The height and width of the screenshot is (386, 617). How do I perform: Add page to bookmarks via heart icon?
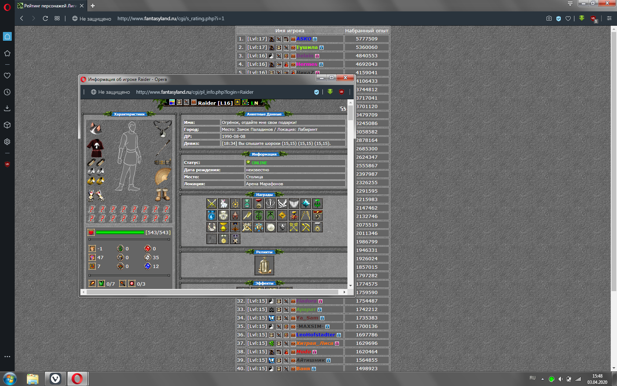[568, 18]
